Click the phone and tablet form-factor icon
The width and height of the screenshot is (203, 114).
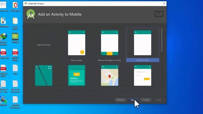point(159,14)
